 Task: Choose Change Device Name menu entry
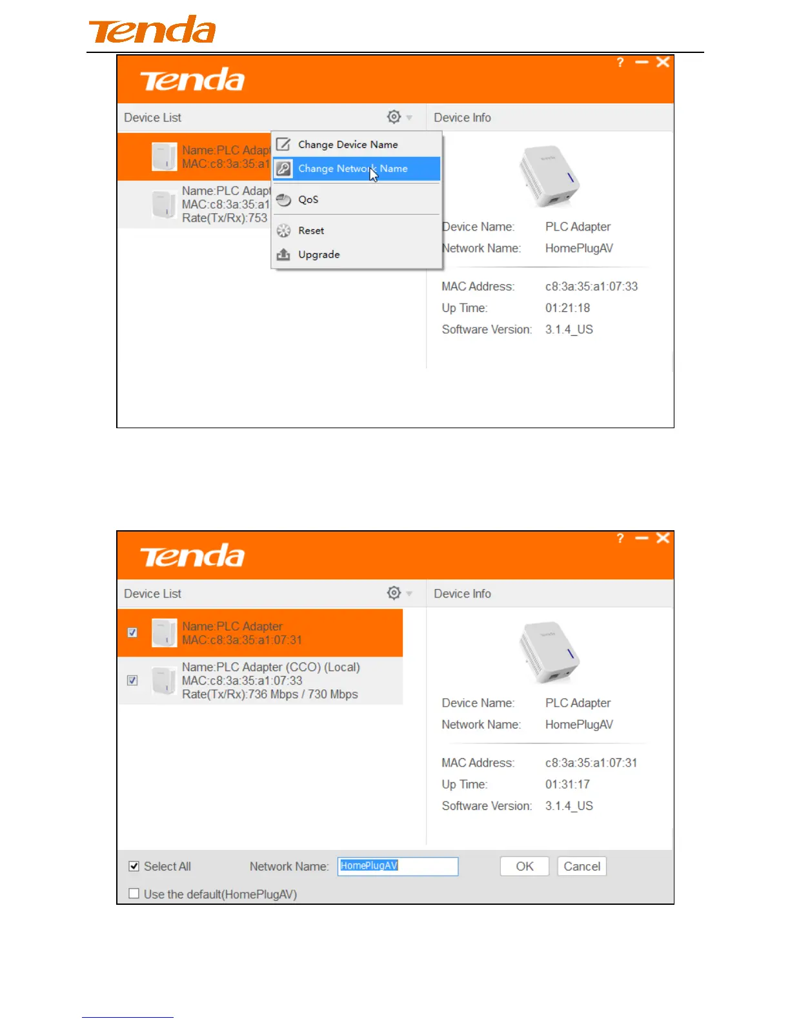(x=356, y=145)
